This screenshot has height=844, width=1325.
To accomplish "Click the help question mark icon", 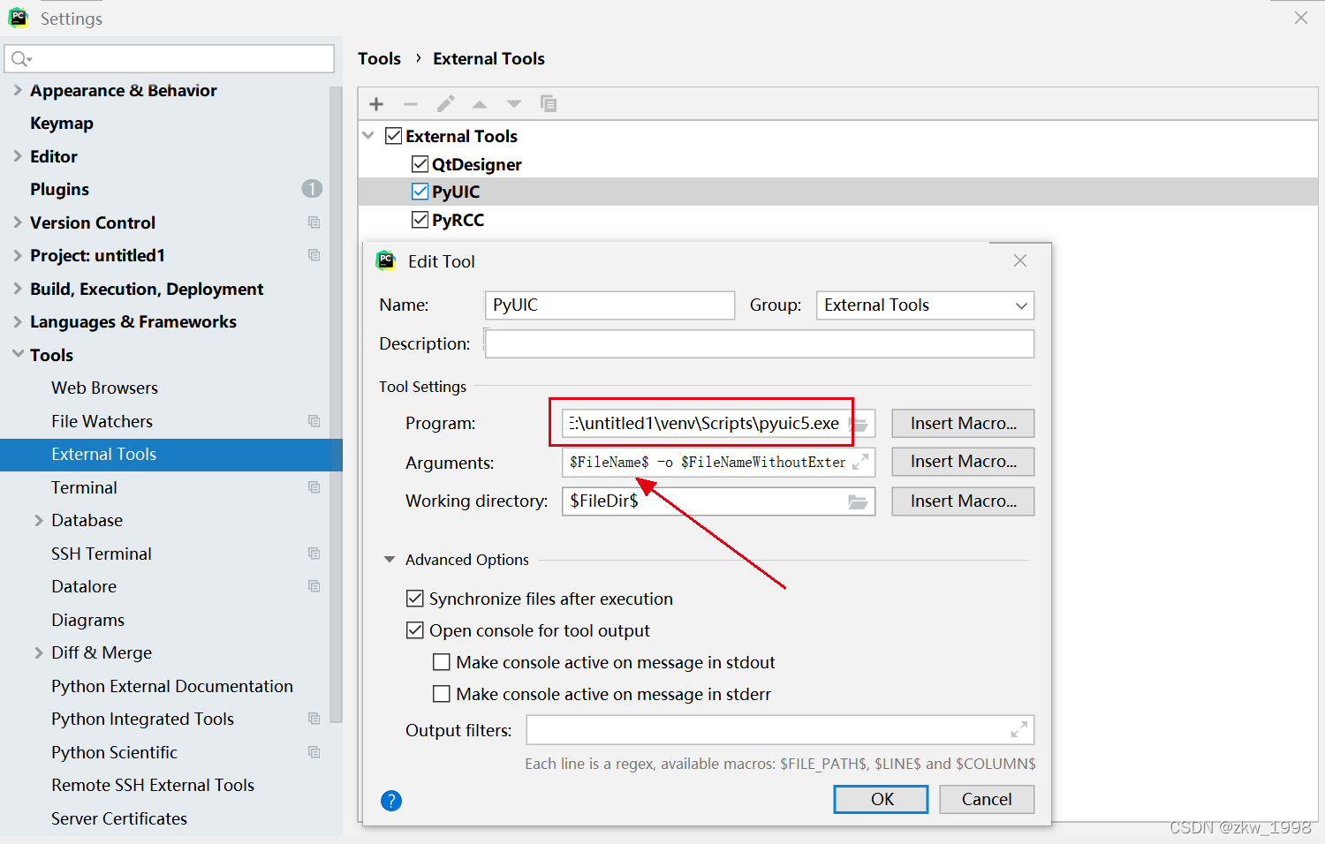I will pyautogui.click(x=391, y=801).
